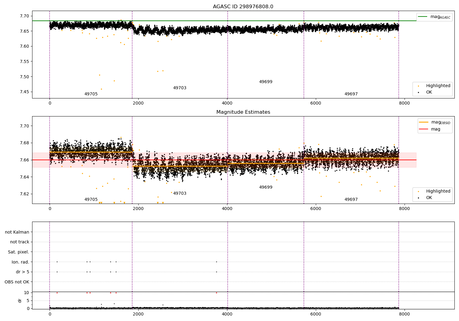Select 'Highlighted' legend entry in AGASC plot
Image resolution: width=459 pixels, height=321 pixels.
[x=438, y=86]
